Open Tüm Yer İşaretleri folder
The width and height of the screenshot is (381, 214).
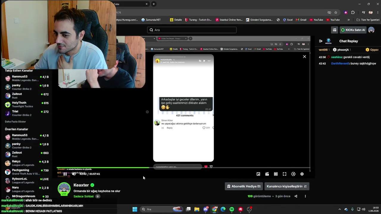point(368,20)
